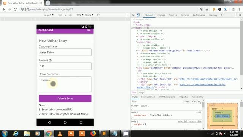This screenshot has height=137, width=243.
Task: Switch to the Sources tab
Action: (x=173, y=15)
